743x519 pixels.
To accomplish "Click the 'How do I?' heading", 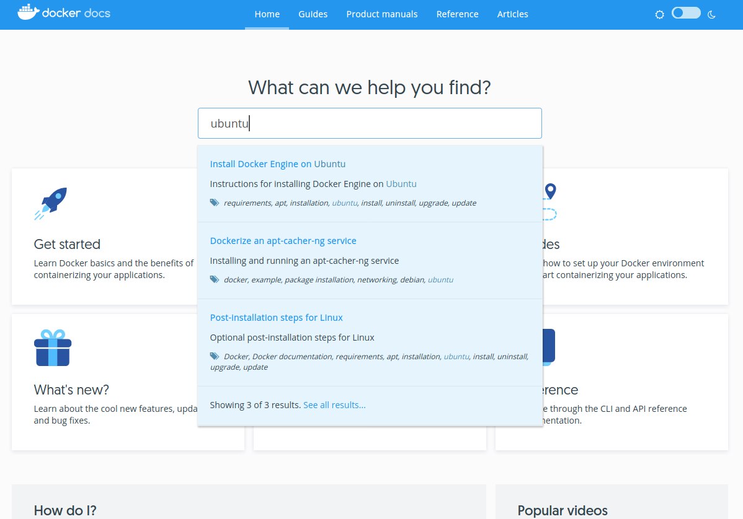I will (x=65, y=510).
